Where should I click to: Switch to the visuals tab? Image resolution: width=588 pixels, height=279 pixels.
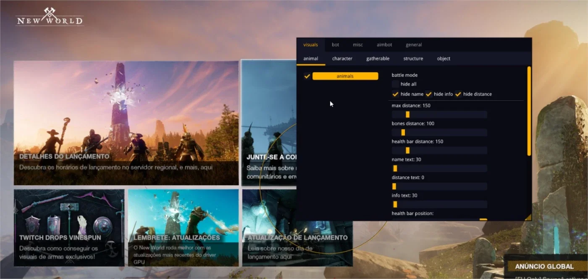click(310, 45)
